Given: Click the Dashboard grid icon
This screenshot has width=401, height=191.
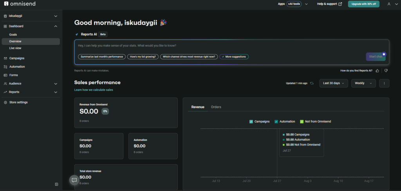Looking at the screenshot, I should pos(5,26).
